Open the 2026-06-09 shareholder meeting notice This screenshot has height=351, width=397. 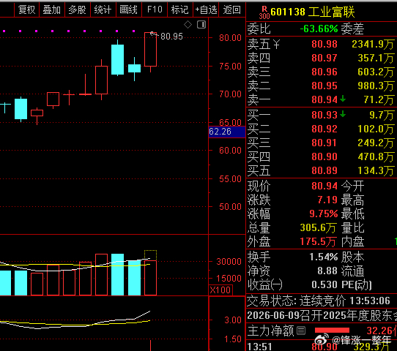(322, 316)
